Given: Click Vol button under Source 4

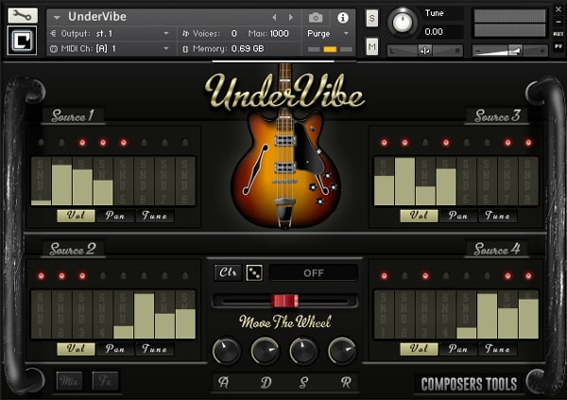Looking at the screenshot, I should click(419, 349).
